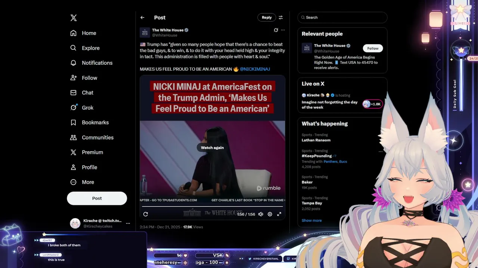Click the Premium X icon
Image resolution: width=478 pixels, height=268 pixels.
74,152
